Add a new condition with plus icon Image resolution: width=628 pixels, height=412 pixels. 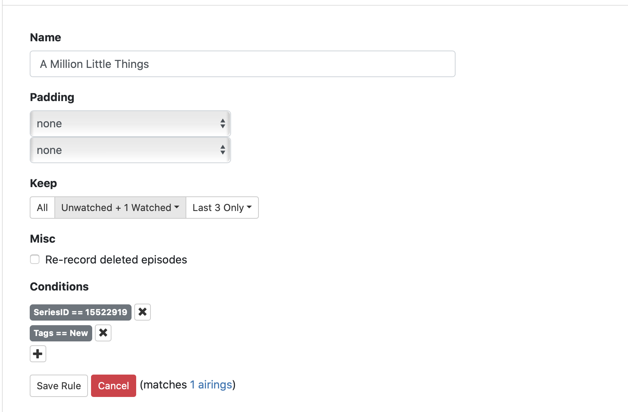(38, 354)
